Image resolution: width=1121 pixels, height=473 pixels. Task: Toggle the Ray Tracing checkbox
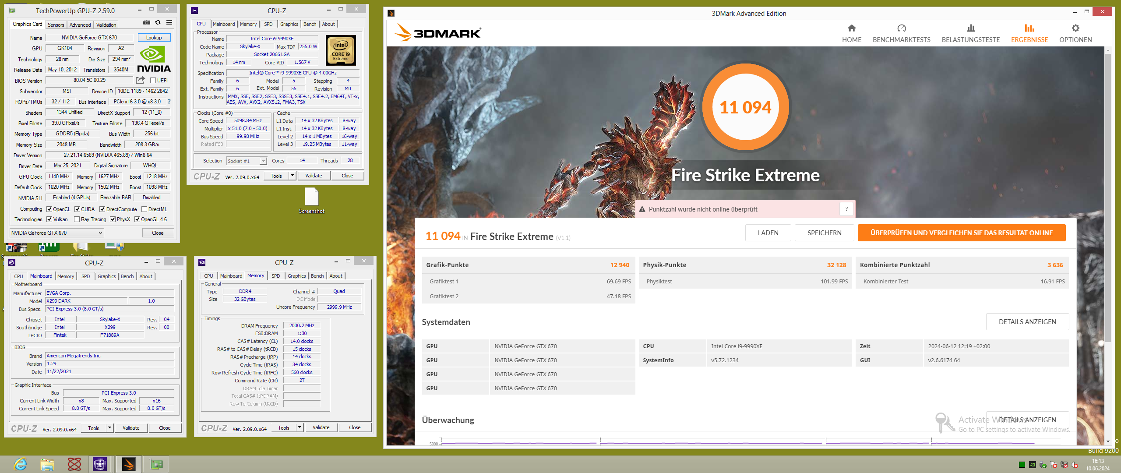click(77, 219)
